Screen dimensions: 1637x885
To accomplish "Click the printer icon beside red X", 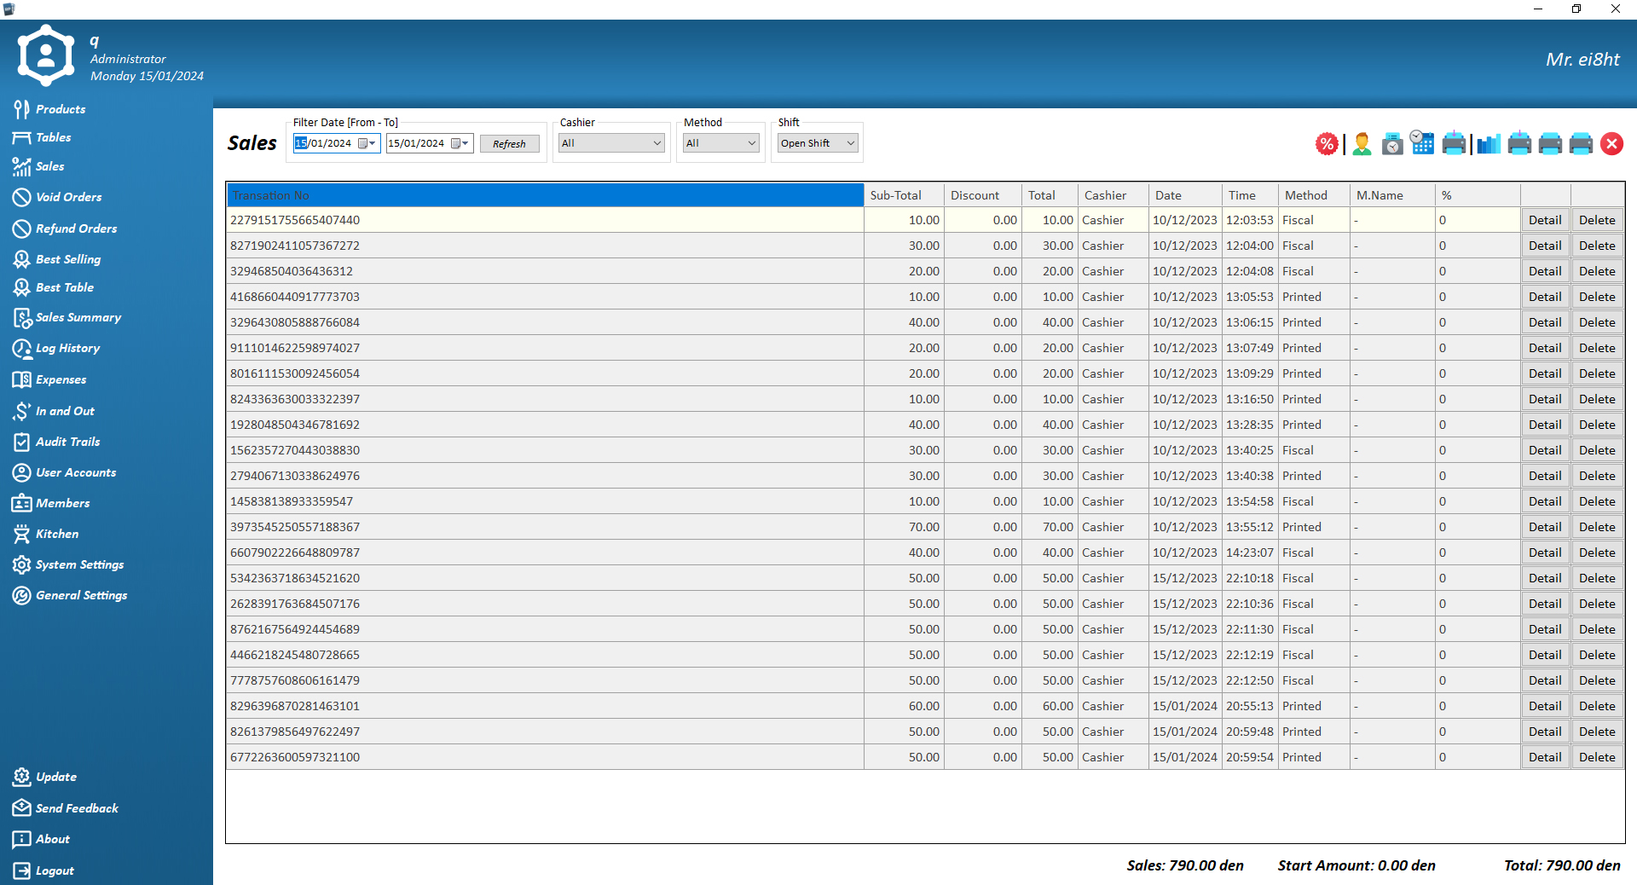I will [x=1581, y=144].
